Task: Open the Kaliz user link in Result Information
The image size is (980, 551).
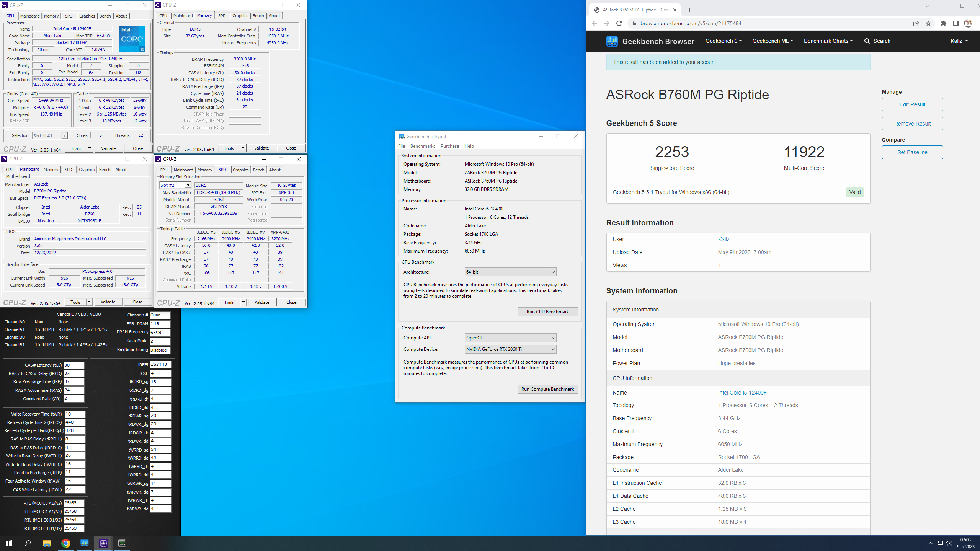Action: [724, 239]
